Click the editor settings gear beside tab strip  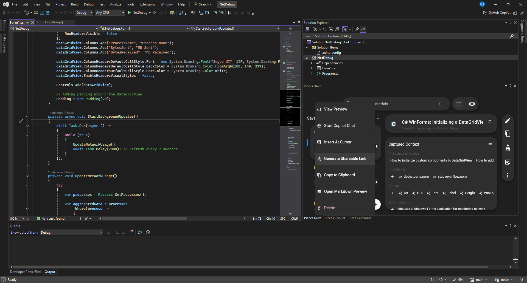pos(299,22)
